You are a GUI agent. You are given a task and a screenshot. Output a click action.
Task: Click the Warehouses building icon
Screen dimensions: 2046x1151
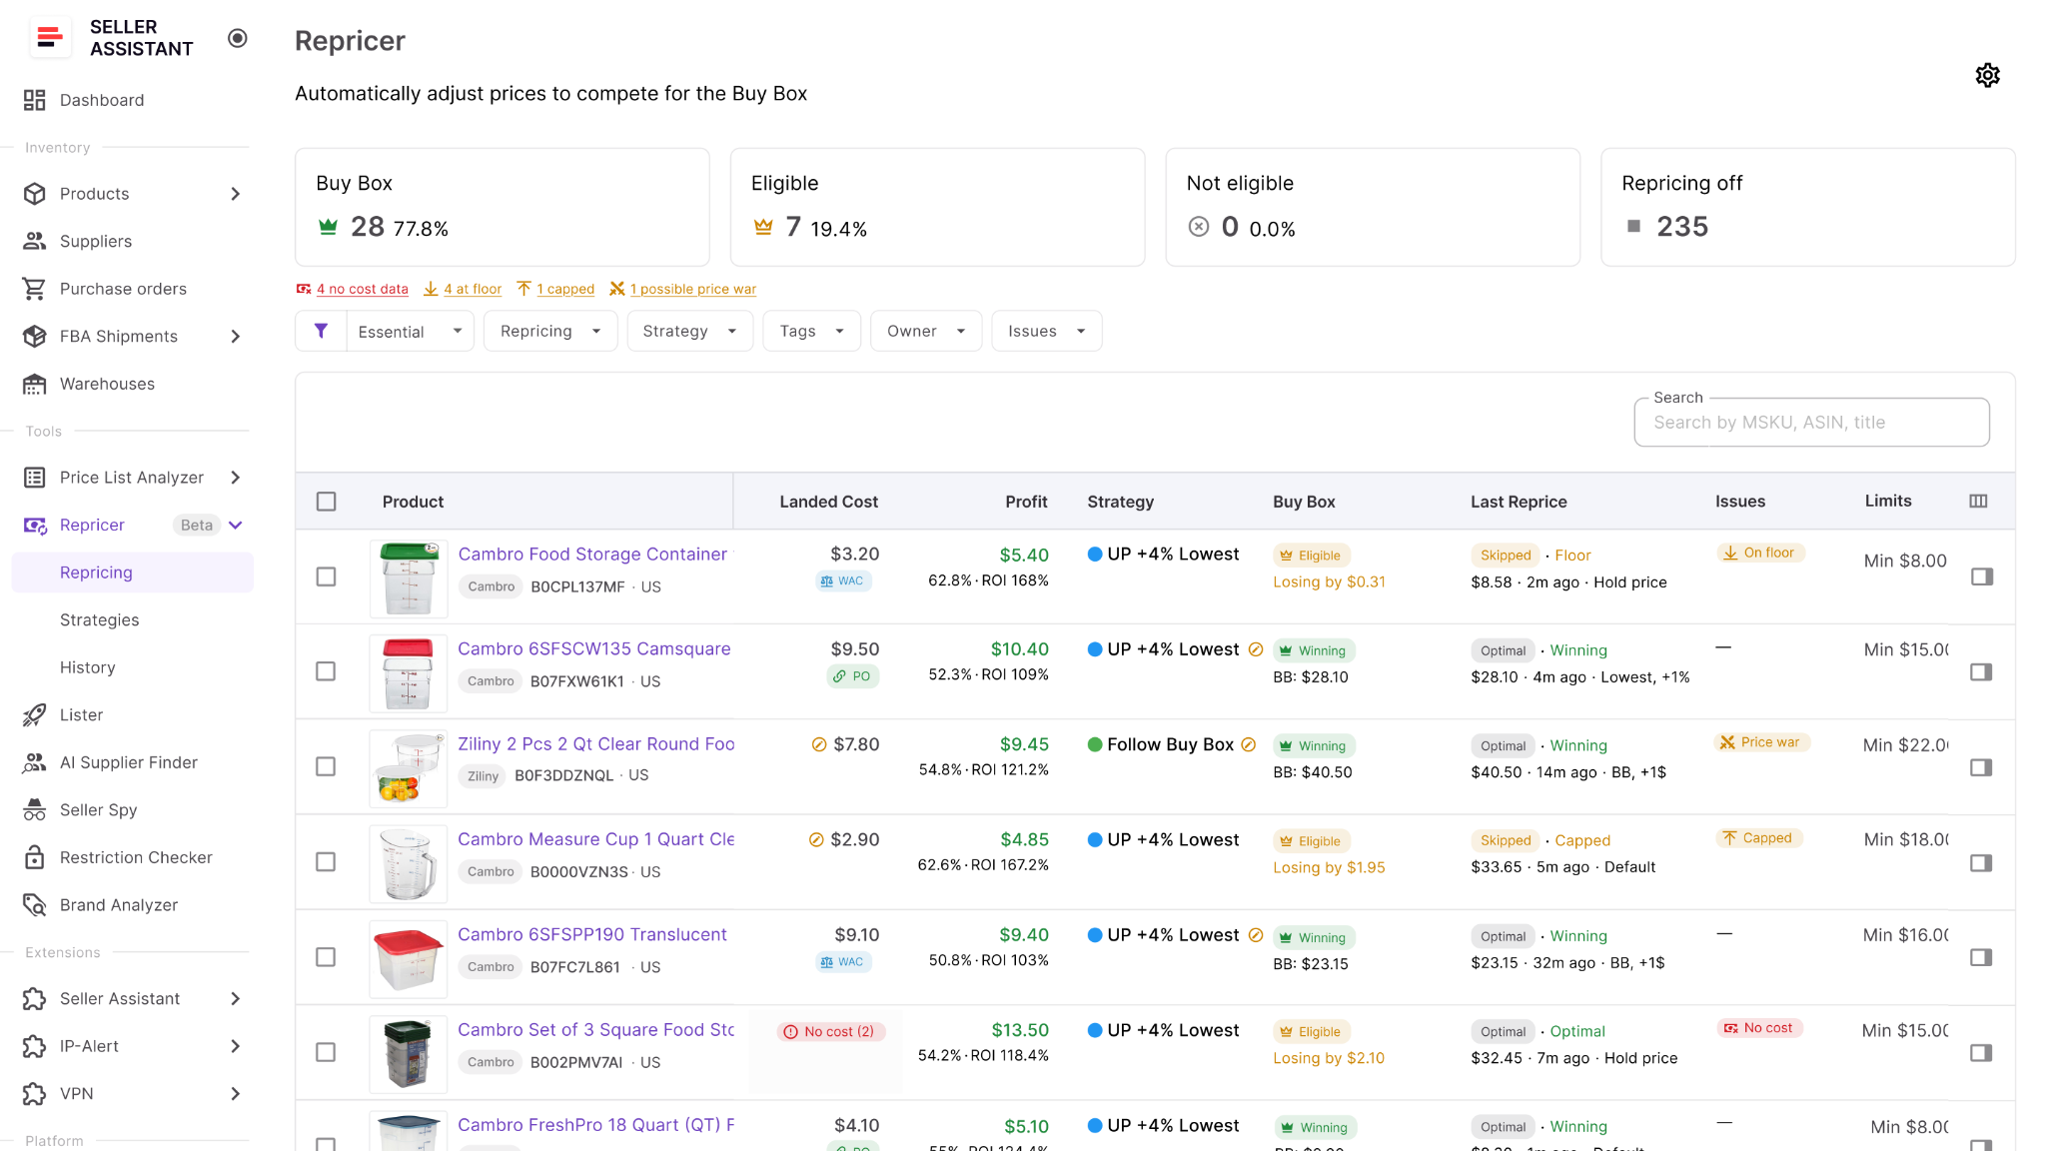click(x=35, y=384)
